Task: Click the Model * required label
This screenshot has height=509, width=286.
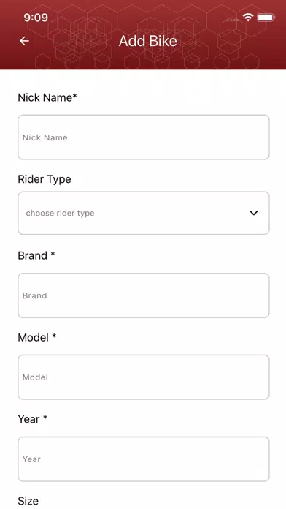Action: click(x=37, y=338)
